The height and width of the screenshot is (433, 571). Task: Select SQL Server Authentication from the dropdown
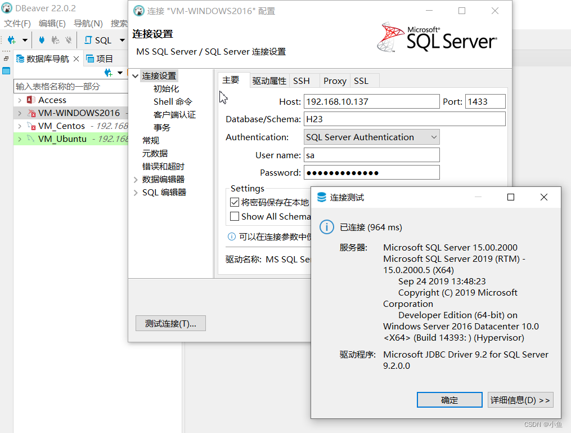coord(371,137)
